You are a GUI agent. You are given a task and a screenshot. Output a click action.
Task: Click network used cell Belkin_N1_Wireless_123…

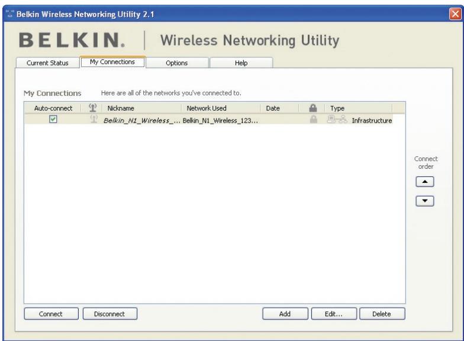(x=220, y=121)
